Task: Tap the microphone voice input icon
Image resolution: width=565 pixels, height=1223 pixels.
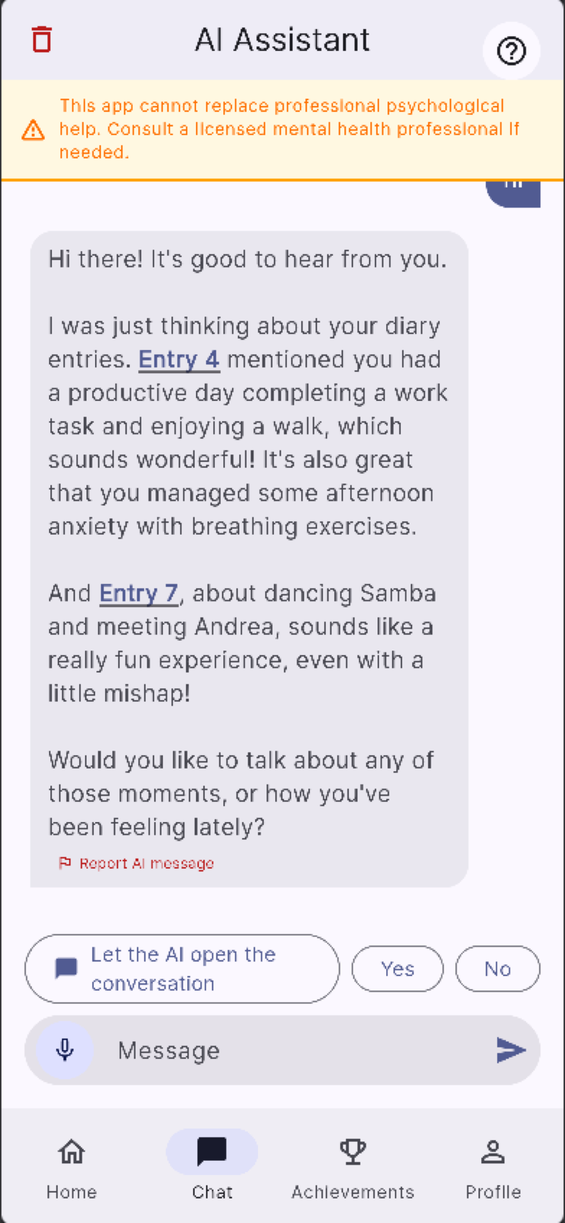Action: click(x=65, y=1050)
